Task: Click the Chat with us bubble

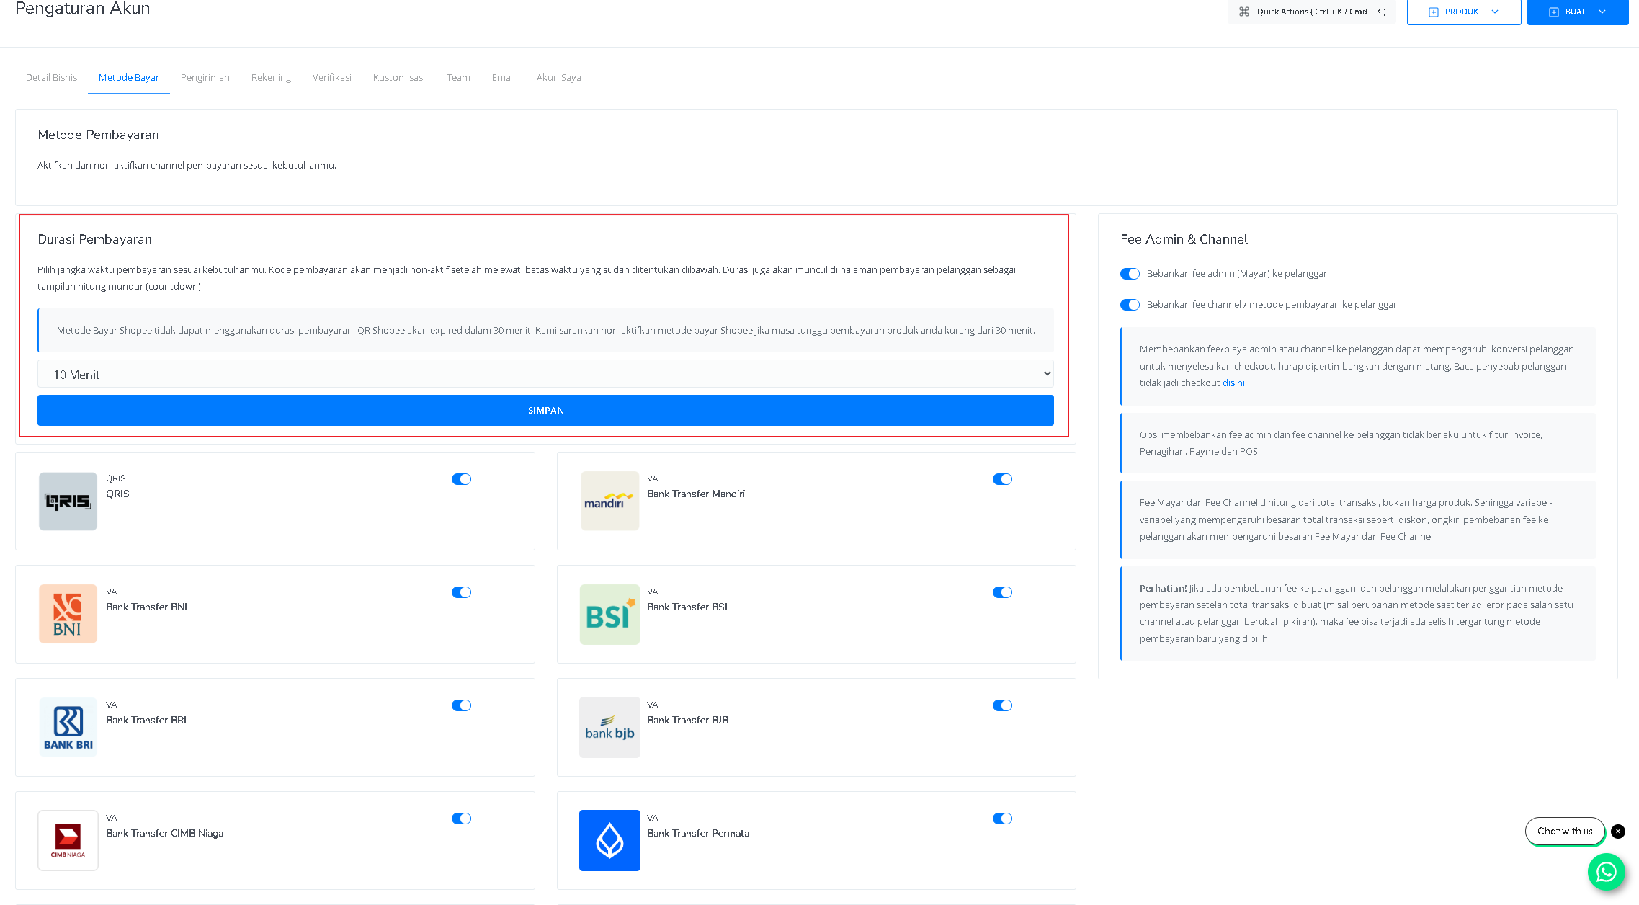Action: tap(1565, 831)
